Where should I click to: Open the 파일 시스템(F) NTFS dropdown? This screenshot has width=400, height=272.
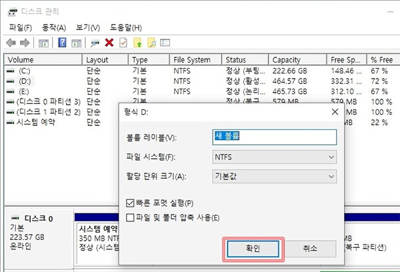[x=275, y=157]
